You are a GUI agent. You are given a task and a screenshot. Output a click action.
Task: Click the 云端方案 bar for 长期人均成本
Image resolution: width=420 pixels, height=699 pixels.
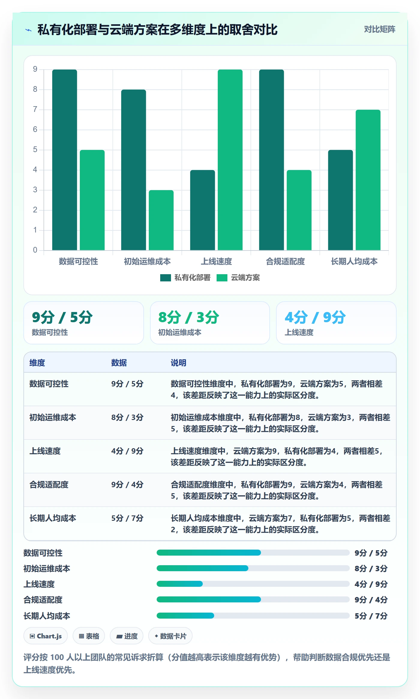click(368, 180)
